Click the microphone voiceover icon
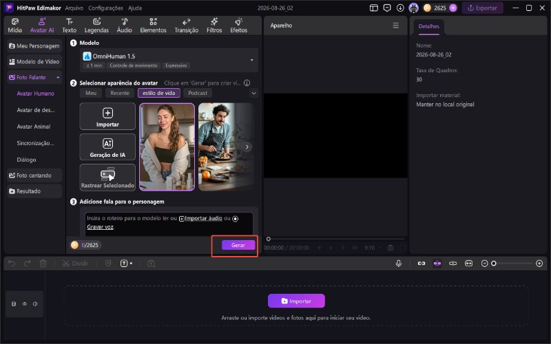551x344 pixels. pos(399,264)
